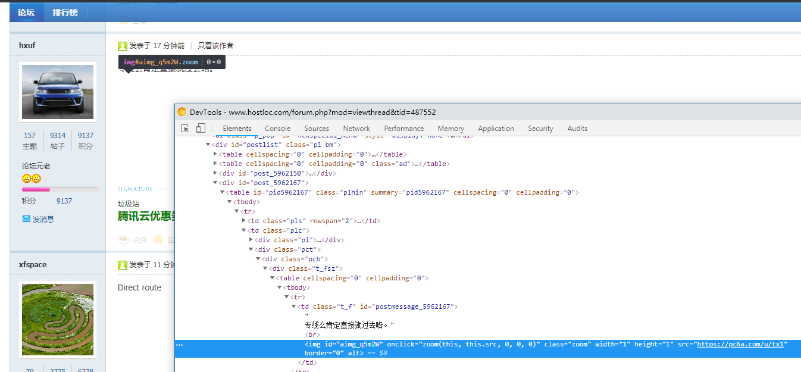Open xfspace's user profile link
This screenshot has height=372, width=801.
33,265
